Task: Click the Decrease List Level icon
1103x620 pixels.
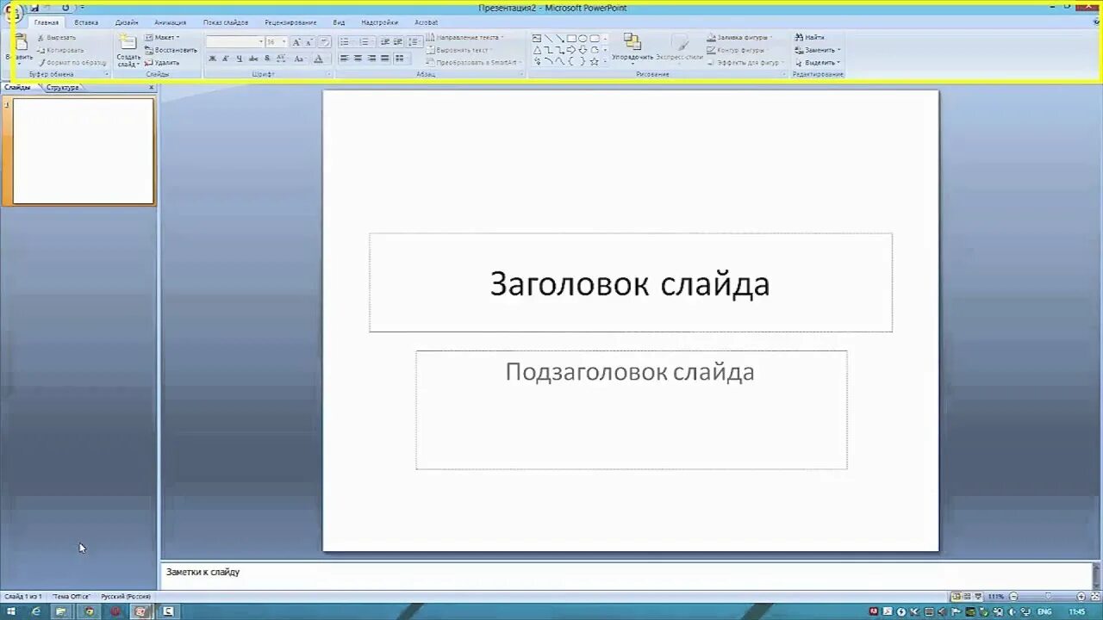Action: pos(385,41)
